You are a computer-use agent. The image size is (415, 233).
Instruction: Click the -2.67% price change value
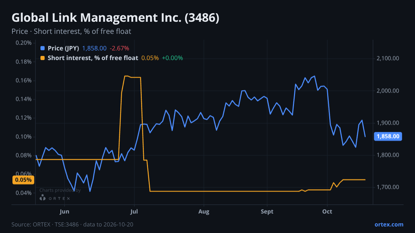pyautogui.click(x=119, y=48)
